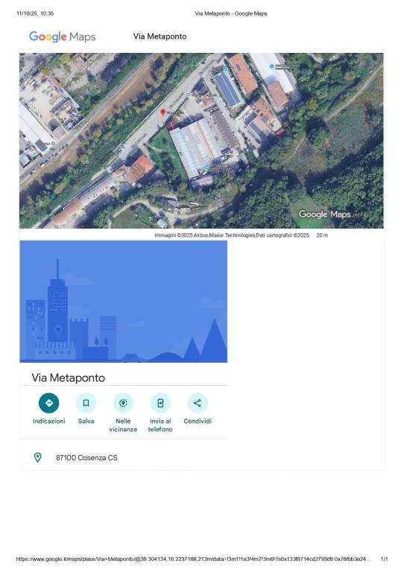Search nearby using Nelle vicinanze icon
The image size is (404, 572).
123,403
